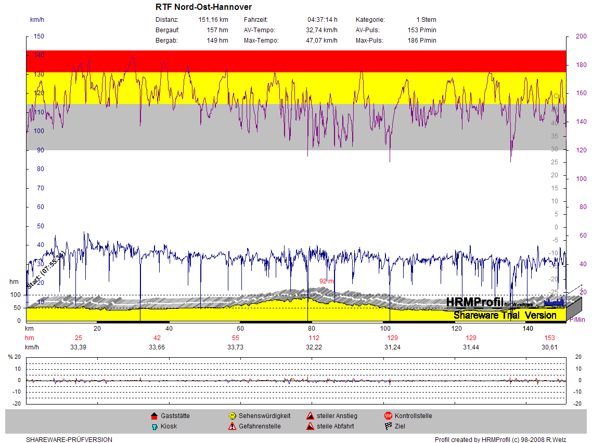Click the HRMProfil logo watermark

pyautogui.click(x=474, y=302)
